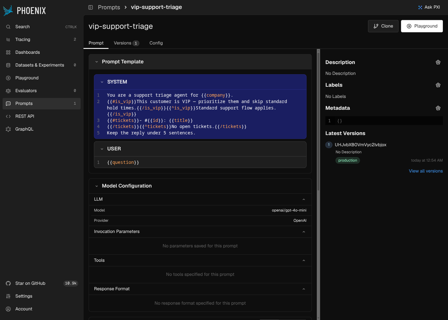The height and width of the screenshot is (320, 448).
Task: Collapse the LLM accordion
Action: [x=200, y=199]
